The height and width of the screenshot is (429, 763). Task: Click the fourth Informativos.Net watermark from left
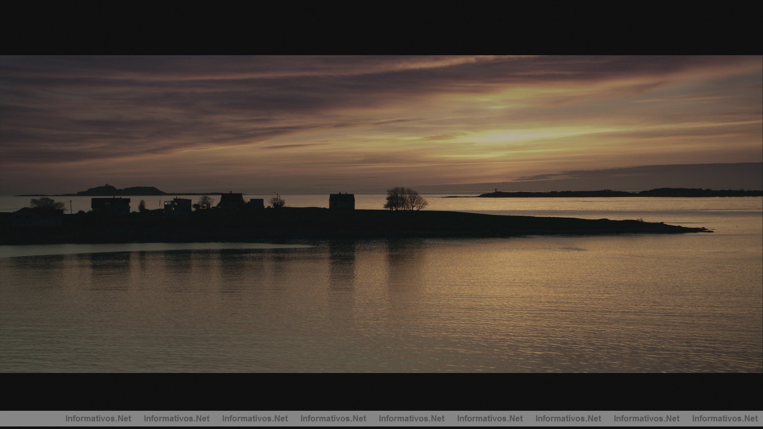point(333,418)
